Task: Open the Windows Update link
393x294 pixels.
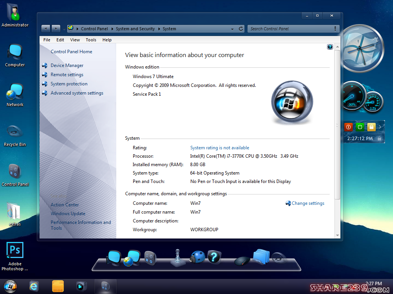Action: pyautogui.click(x=68, y=214)
